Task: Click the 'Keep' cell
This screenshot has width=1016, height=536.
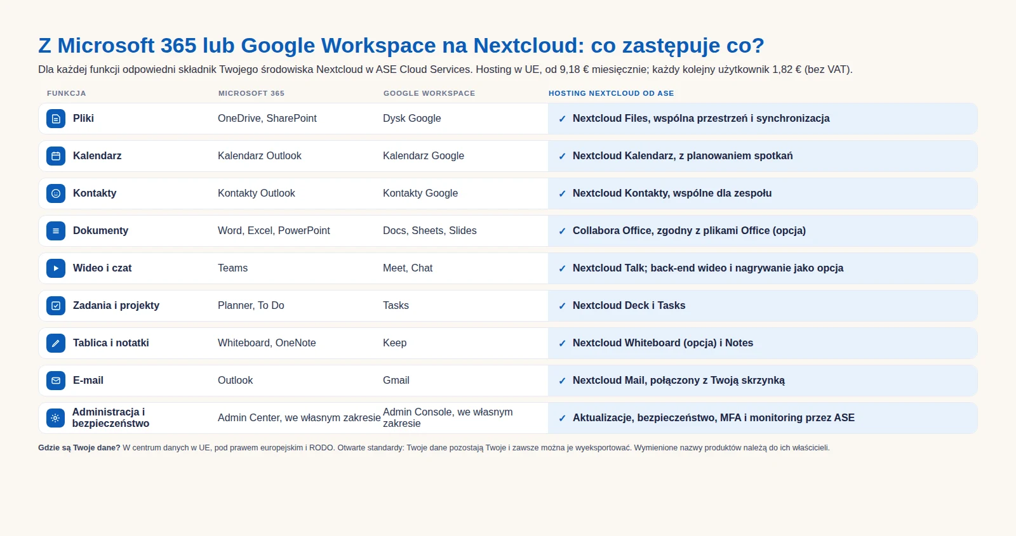Action: point(395,343)
